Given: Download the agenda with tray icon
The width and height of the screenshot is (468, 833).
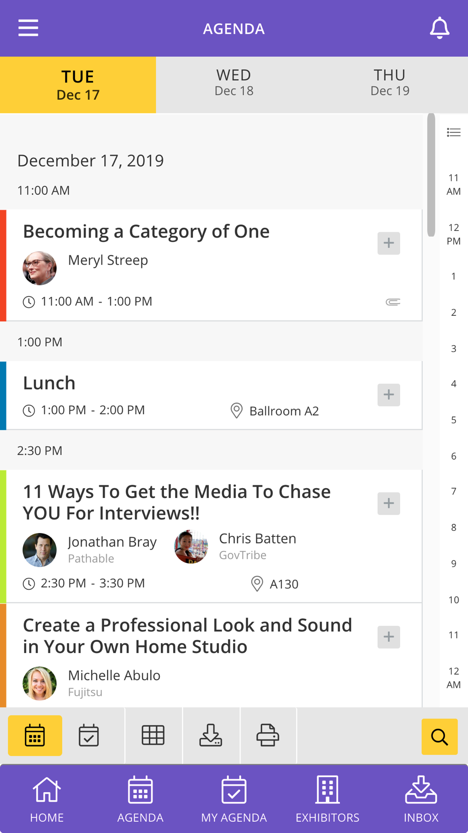Looking at the screenshot, I should (x=211, y=735).
